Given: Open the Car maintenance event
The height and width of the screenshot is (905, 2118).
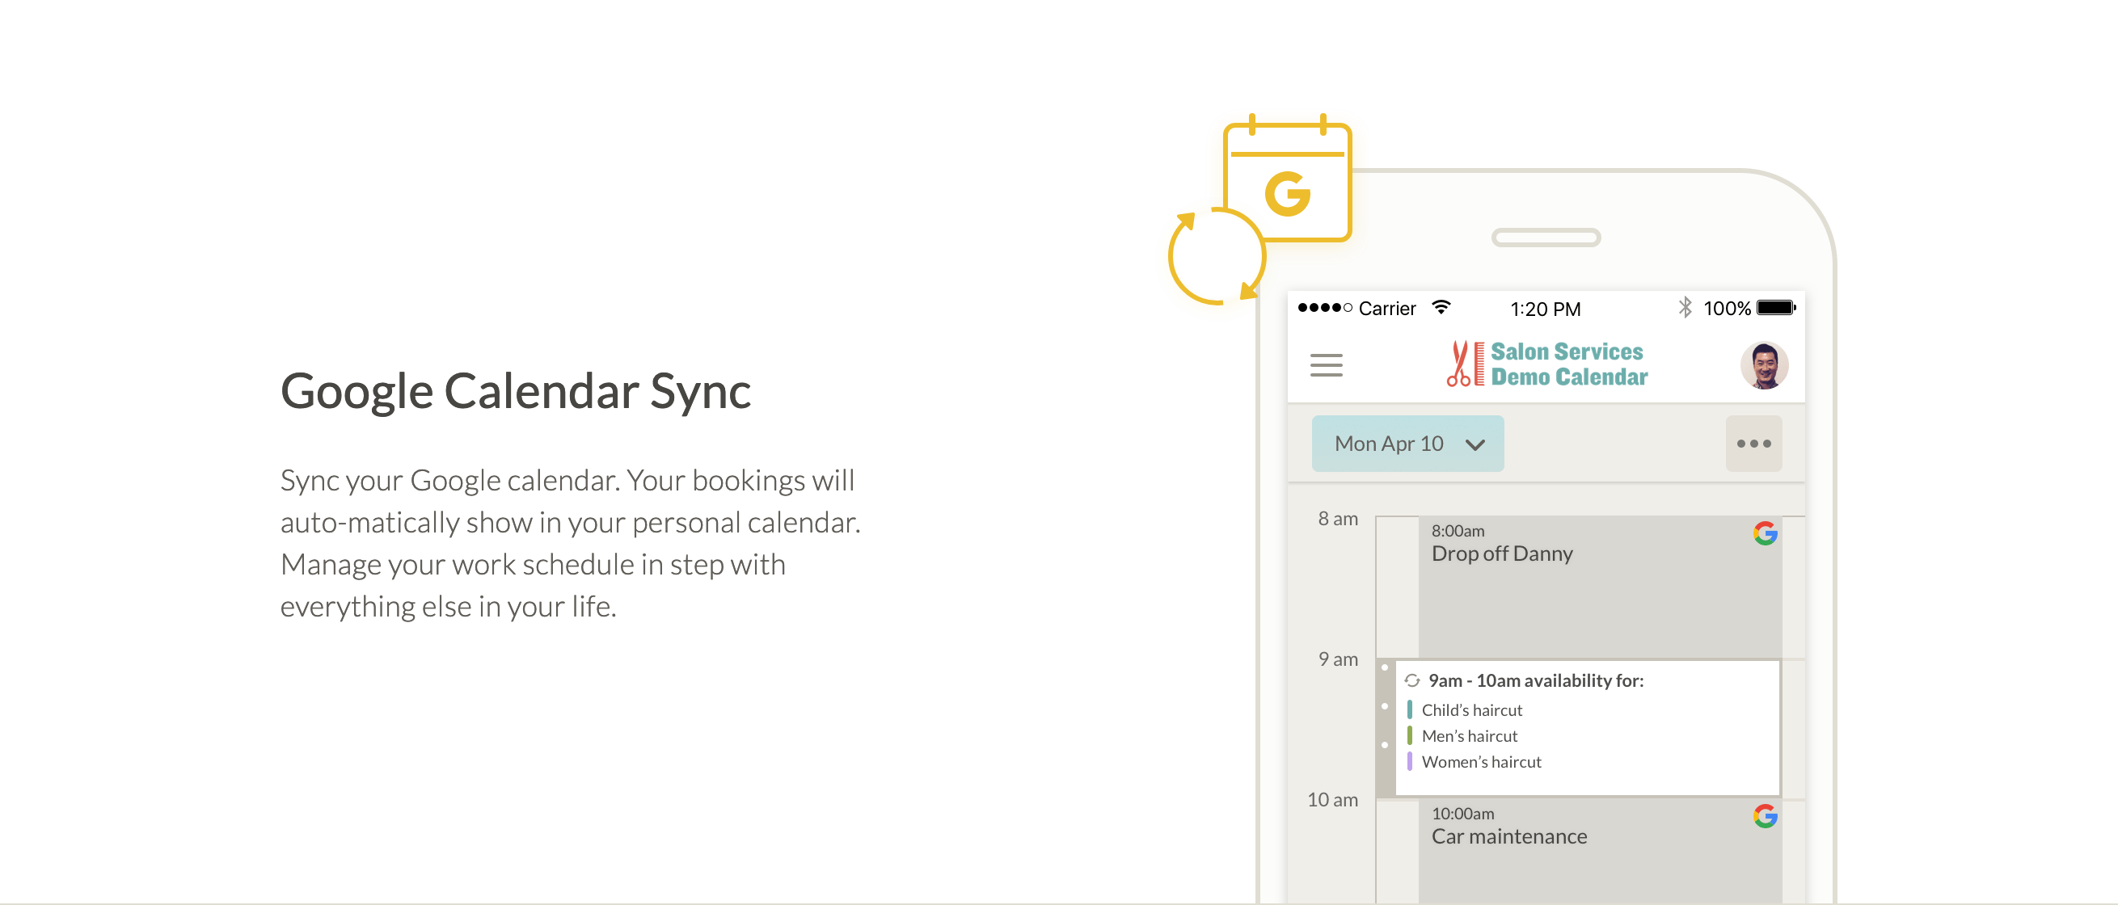Looking at the screenshot, I should [x=1599, y=852].
